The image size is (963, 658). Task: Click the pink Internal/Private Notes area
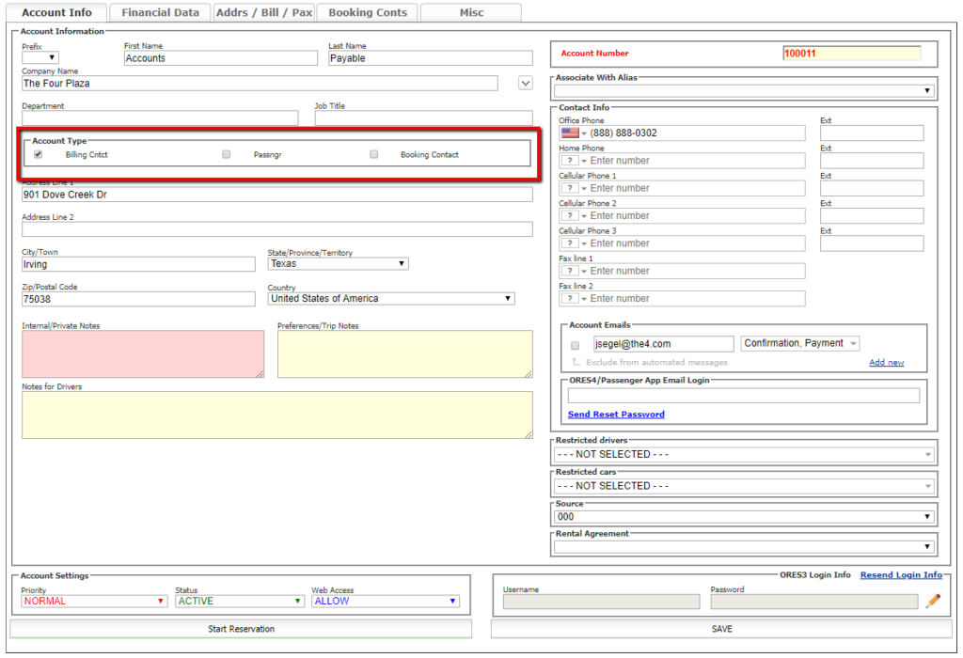[x=143, y=354]
